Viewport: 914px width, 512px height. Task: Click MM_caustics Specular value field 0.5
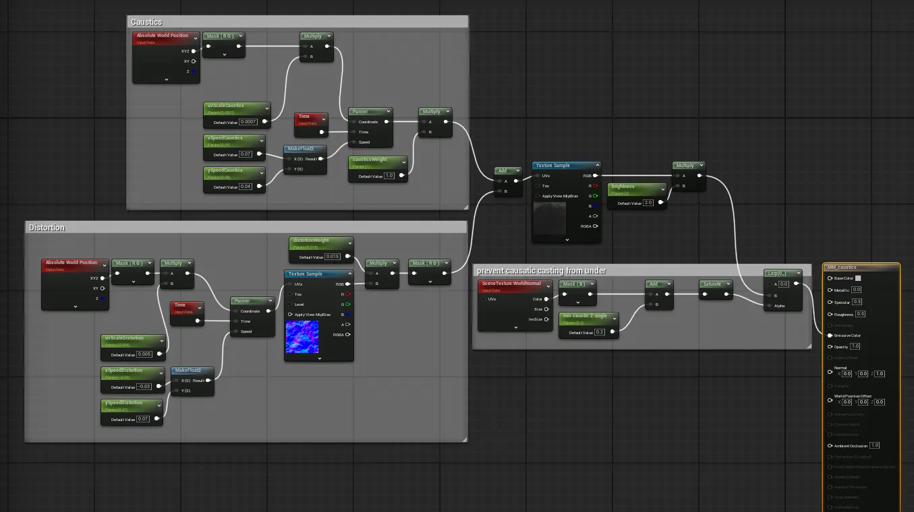point(857,302)
